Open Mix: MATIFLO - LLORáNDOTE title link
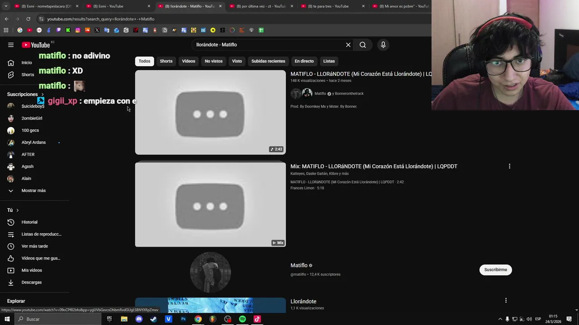The image size is (579, 325). pos(374,166)
